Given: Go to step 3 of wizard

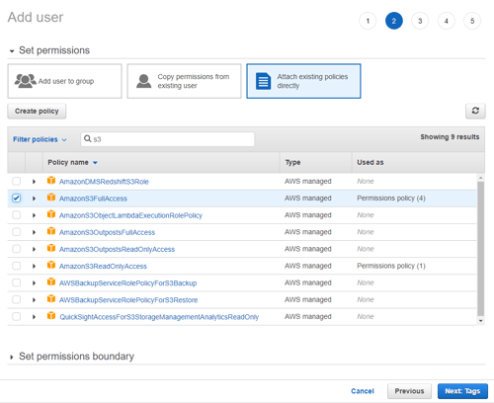Looking at the screenshot, I should click(x=420, y=21).
